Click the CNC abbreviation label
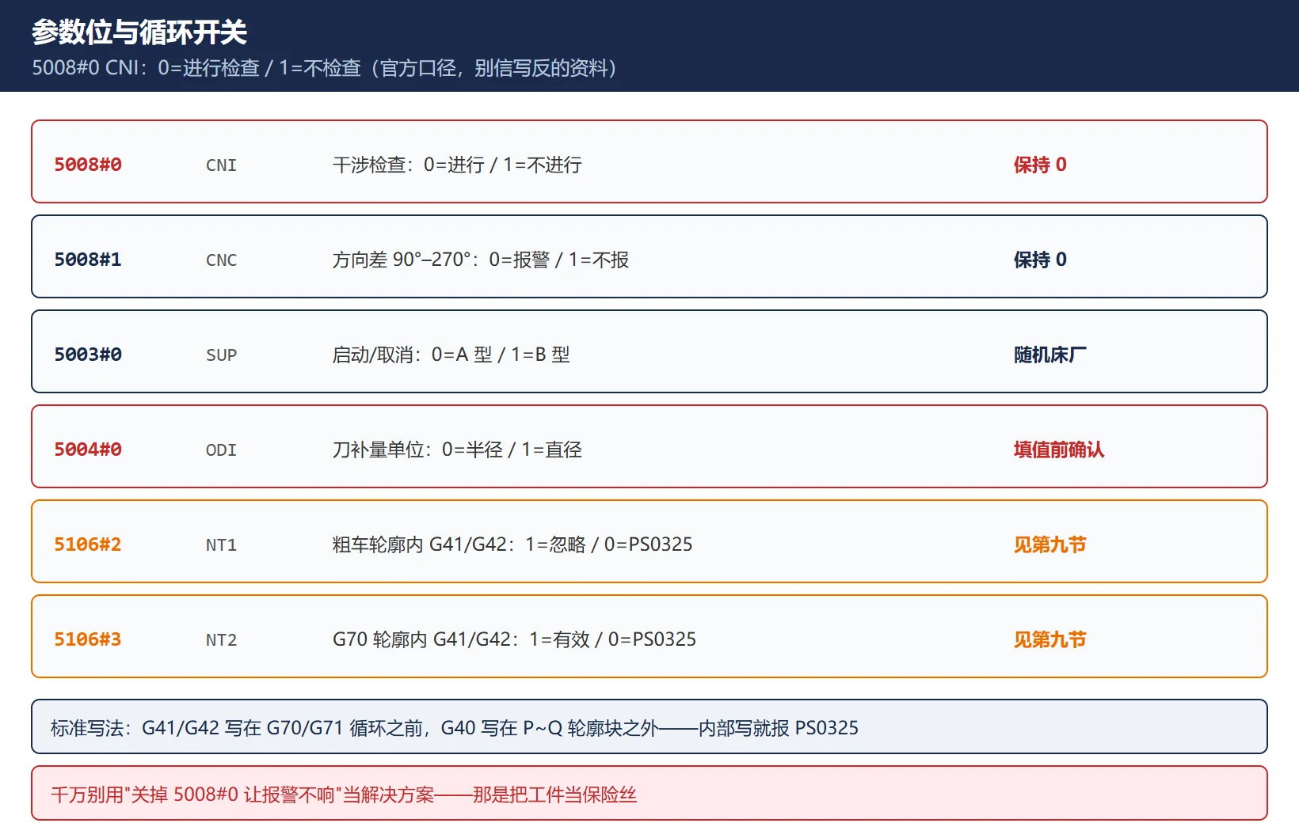Image resolution: width=1299 pixels, height=823 pixels. click(221, 260)
